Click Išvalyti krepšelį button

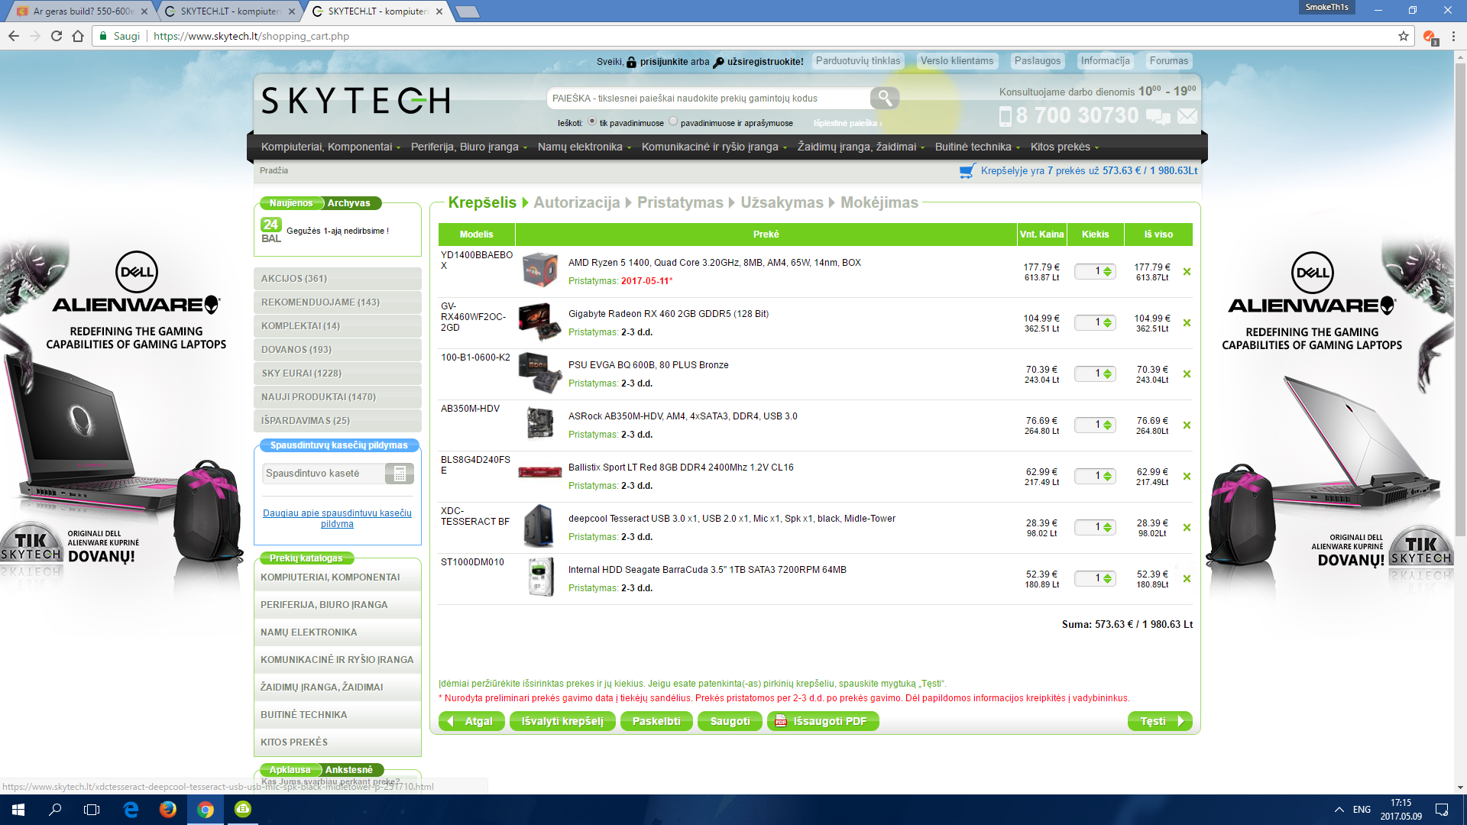tap(562, 721)
